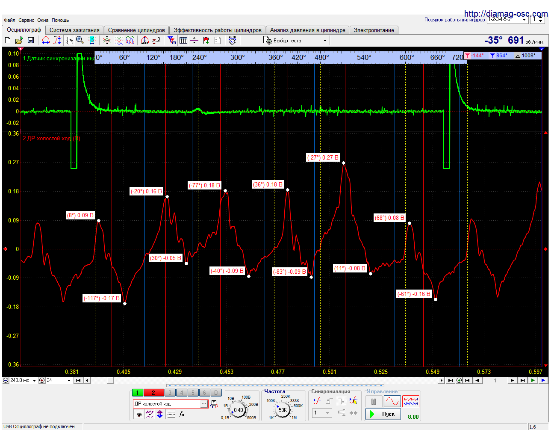554x432 pixels.
Task: Switch to Анализ давления в цилиндре tab
Action: [307, 30]
